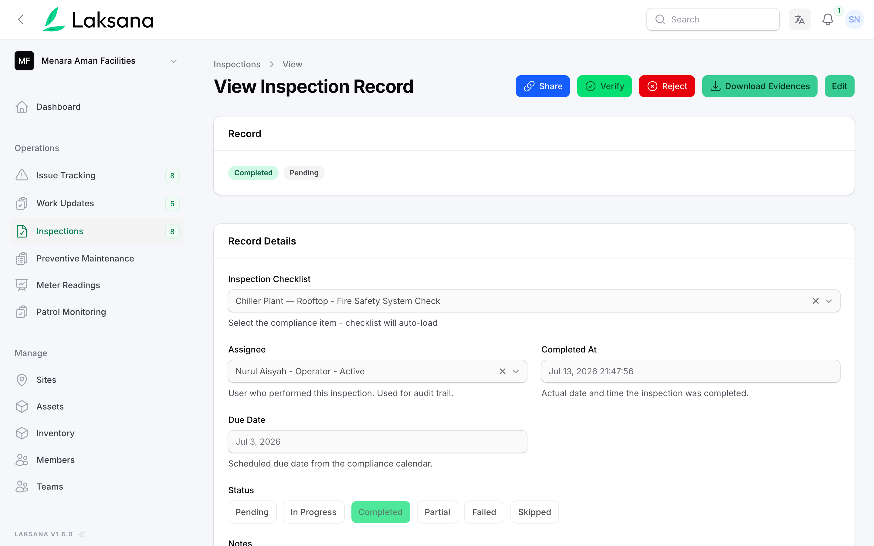Set status to Pending
Image resolution: width=874 pixels, height=546 pixels.
(252, 512)
